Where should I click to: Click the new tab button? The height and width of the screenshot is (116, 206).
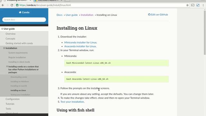[67, 1]
